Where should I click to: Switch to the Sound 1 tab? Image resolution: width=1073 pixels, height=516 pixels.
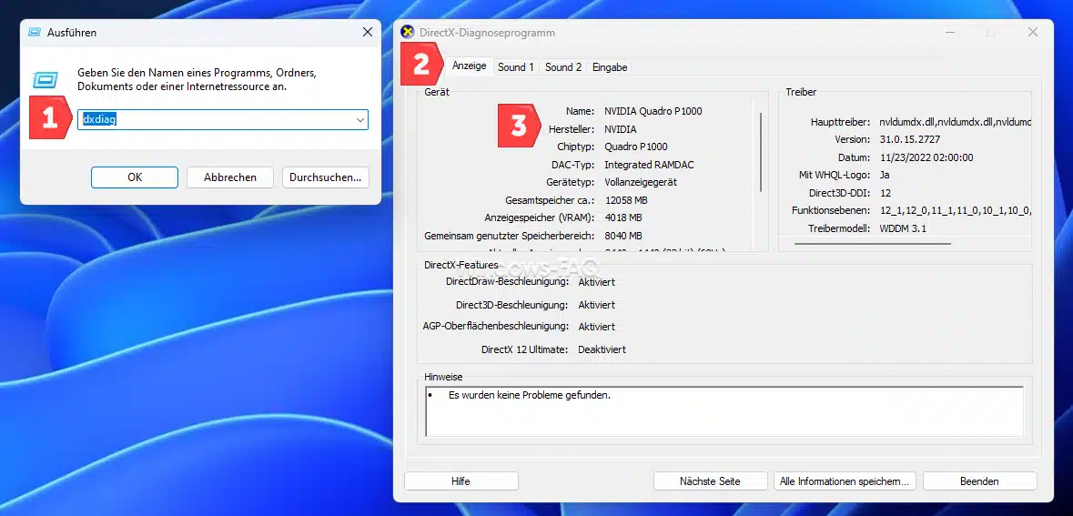[516, 66]
